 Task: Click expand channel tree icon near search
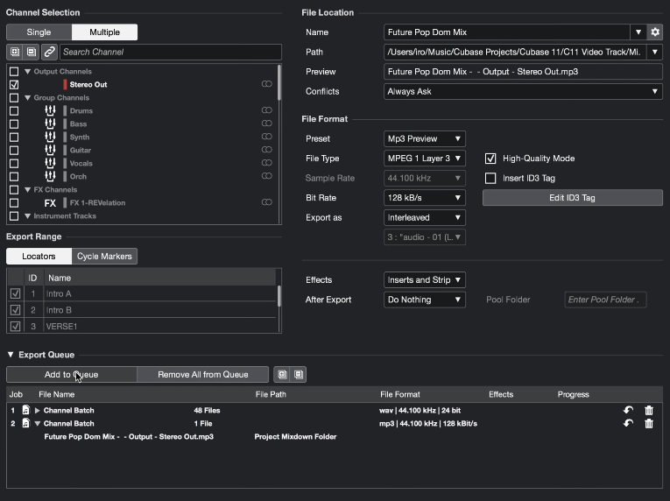pyautogui.click(x=15, y=52)
